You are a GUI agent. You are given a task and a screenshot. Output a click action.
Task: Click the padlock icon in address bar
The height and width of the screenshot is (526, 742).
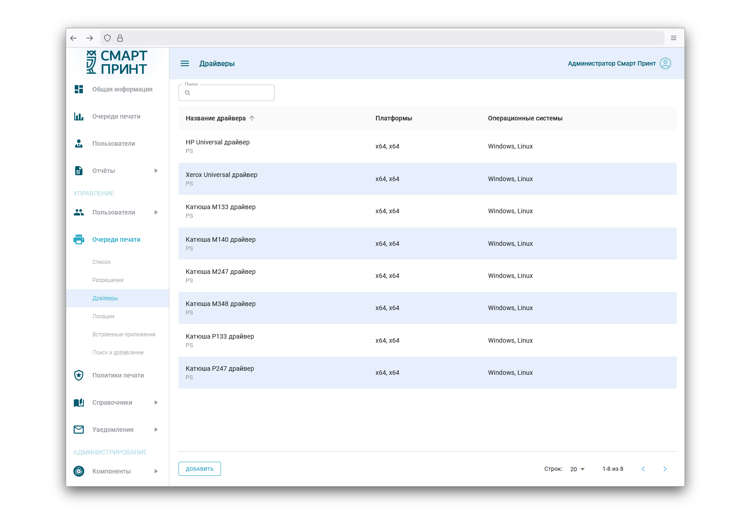[120, 38]
